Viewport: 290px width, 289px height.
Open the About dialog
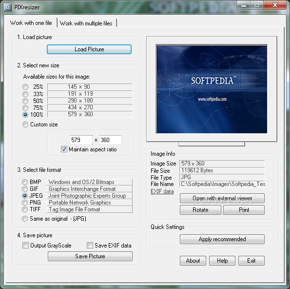pyautogui.click(x=193, y=261)
